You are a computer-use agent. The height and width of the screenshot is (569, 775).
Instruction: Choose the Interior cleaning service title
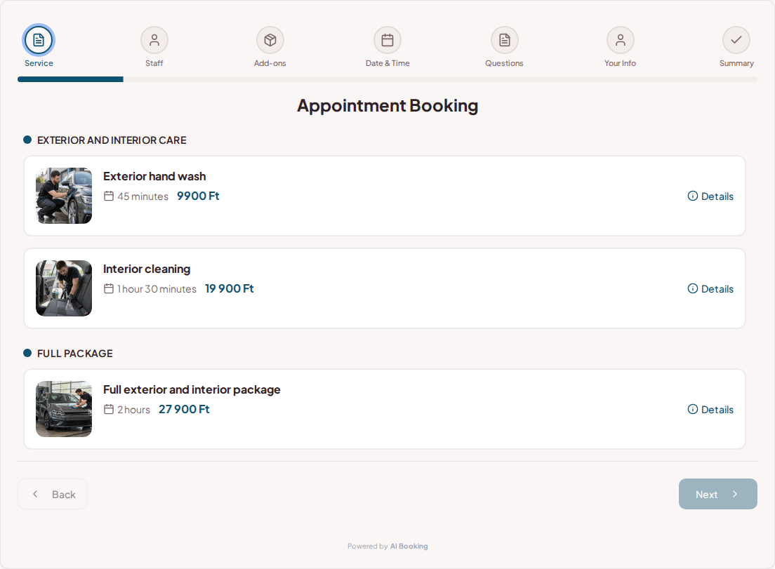[x=147, y=269]
